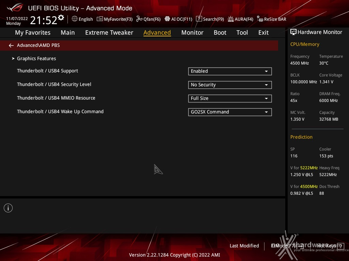Expand Graphics Features submenu
This screenshot has width=349, height=261.
click(36, 58)
